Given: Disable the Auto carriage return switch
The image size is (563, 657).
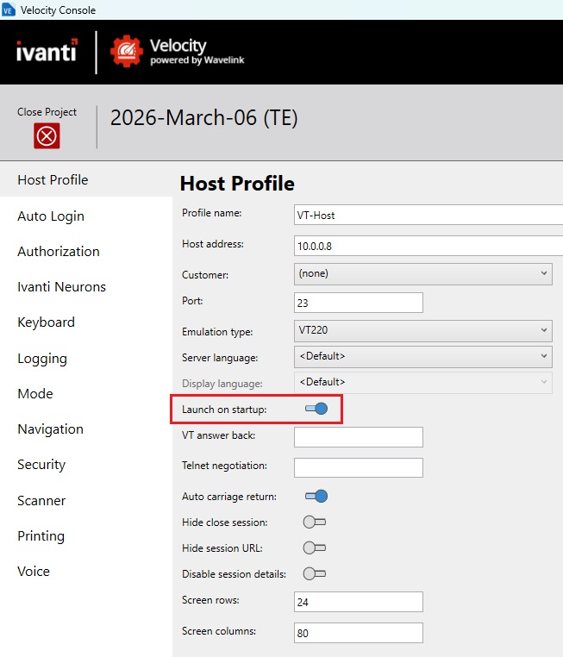Looking at the screenshot, I should coord(316,496).
